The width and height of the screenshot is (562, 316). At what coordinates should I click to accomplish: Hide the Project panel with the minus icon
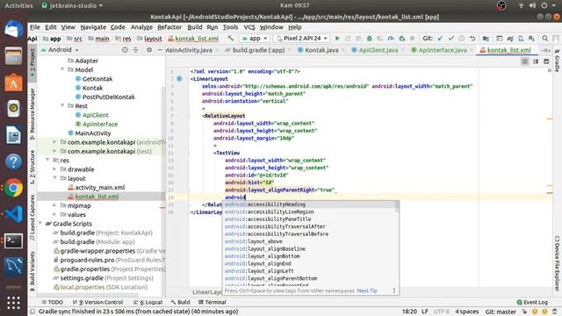[160, 50]
